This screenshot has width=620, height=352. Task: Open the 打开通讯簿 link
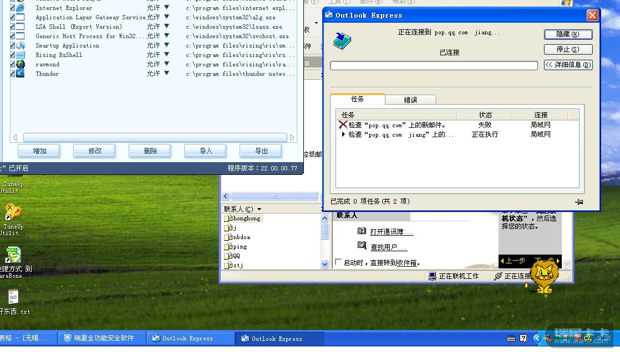click(x=392, y=232)
